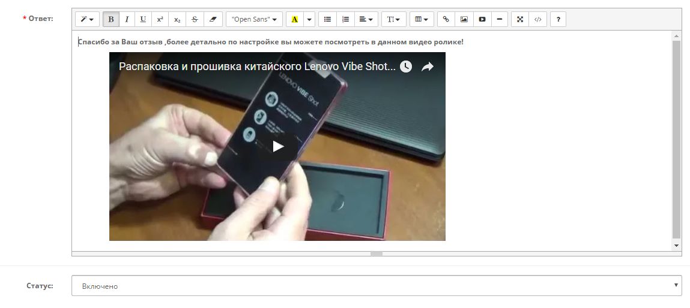Insert a hyperlink with the link icon
690x308 pixels.
pos(446,19)
